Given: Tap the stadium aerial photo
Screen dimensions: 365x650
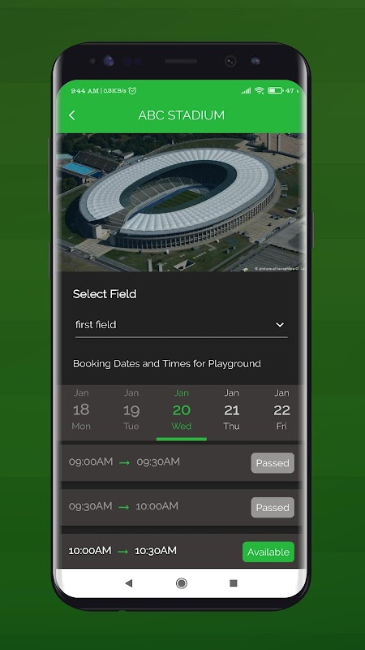Looking at the screenshot, I should coord(181,202).
